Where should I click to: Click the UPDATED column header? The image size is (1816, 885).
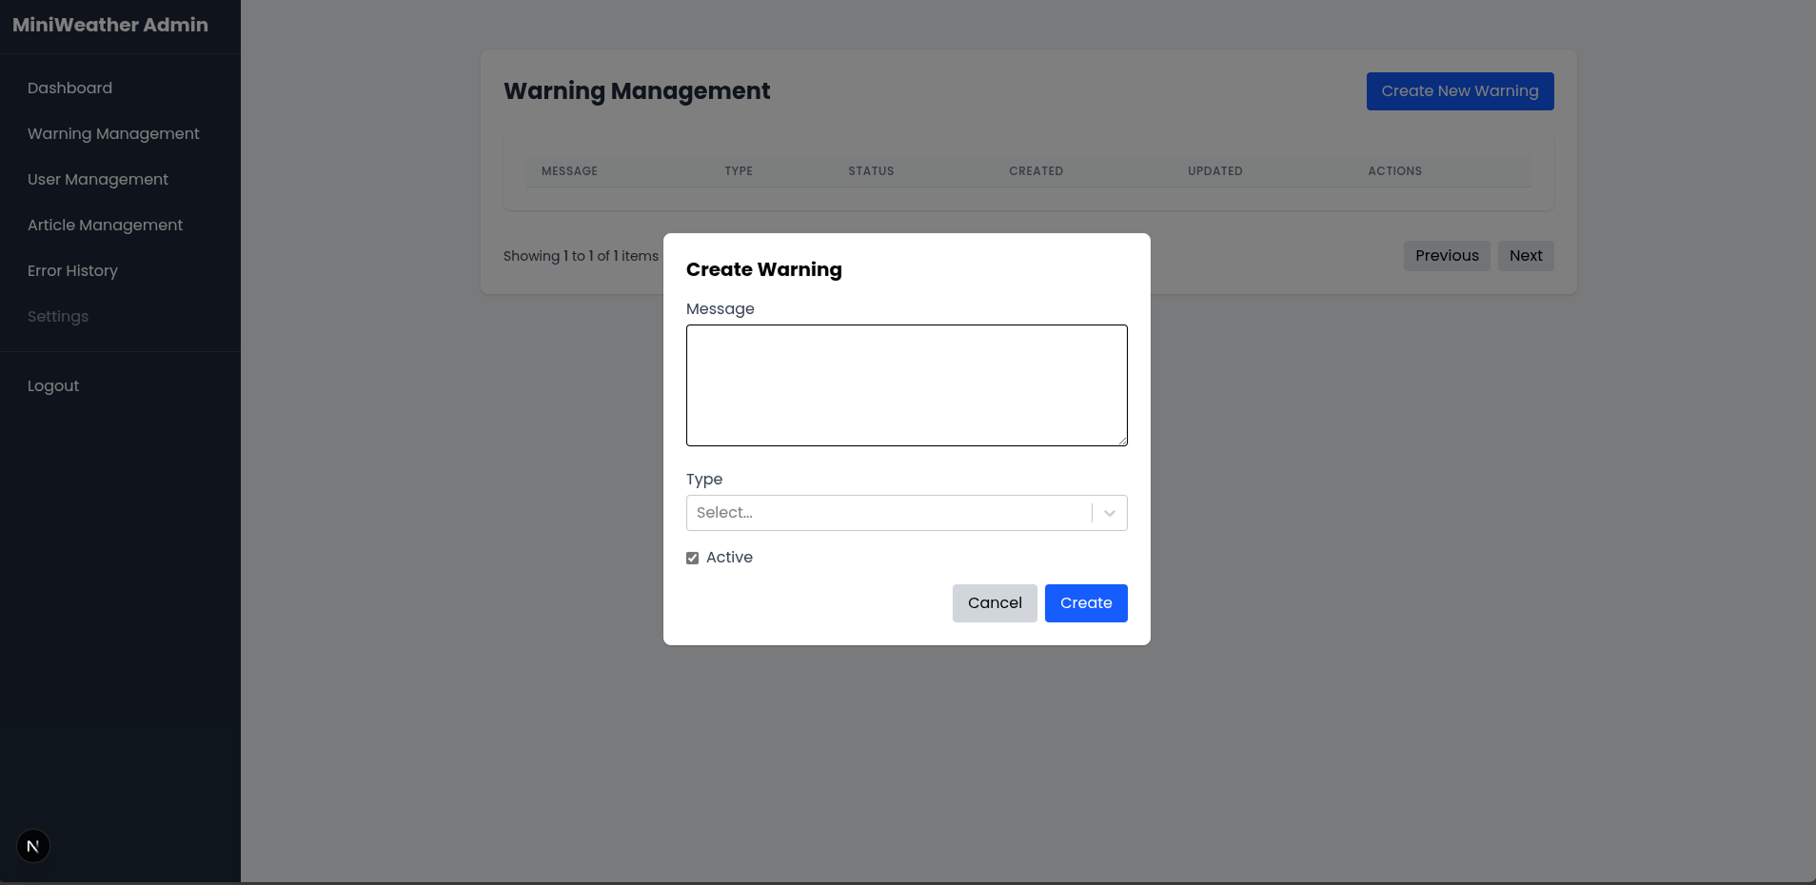click(1214, 171)
